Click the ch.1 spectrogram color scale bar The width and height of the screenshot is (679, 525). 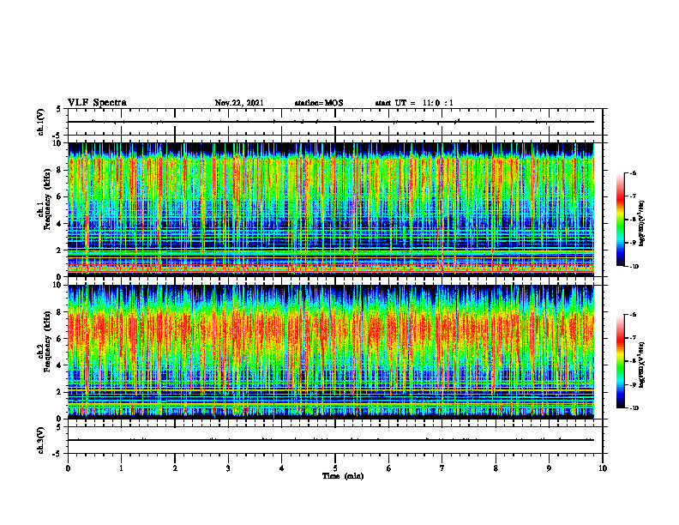[x=620, y=220]
